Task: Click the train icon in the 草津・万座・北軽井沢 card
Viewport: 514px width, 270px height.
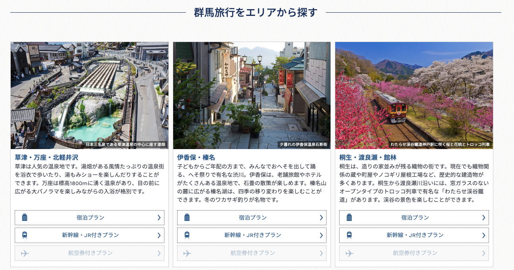Action: click(x=25, y=235)
